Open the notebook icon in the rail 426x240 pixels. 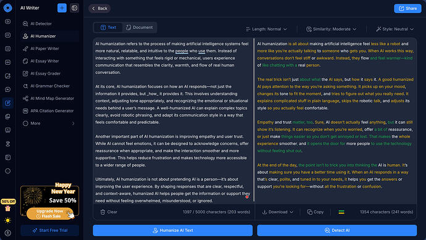pyautogui.click(x=7, y=157)
